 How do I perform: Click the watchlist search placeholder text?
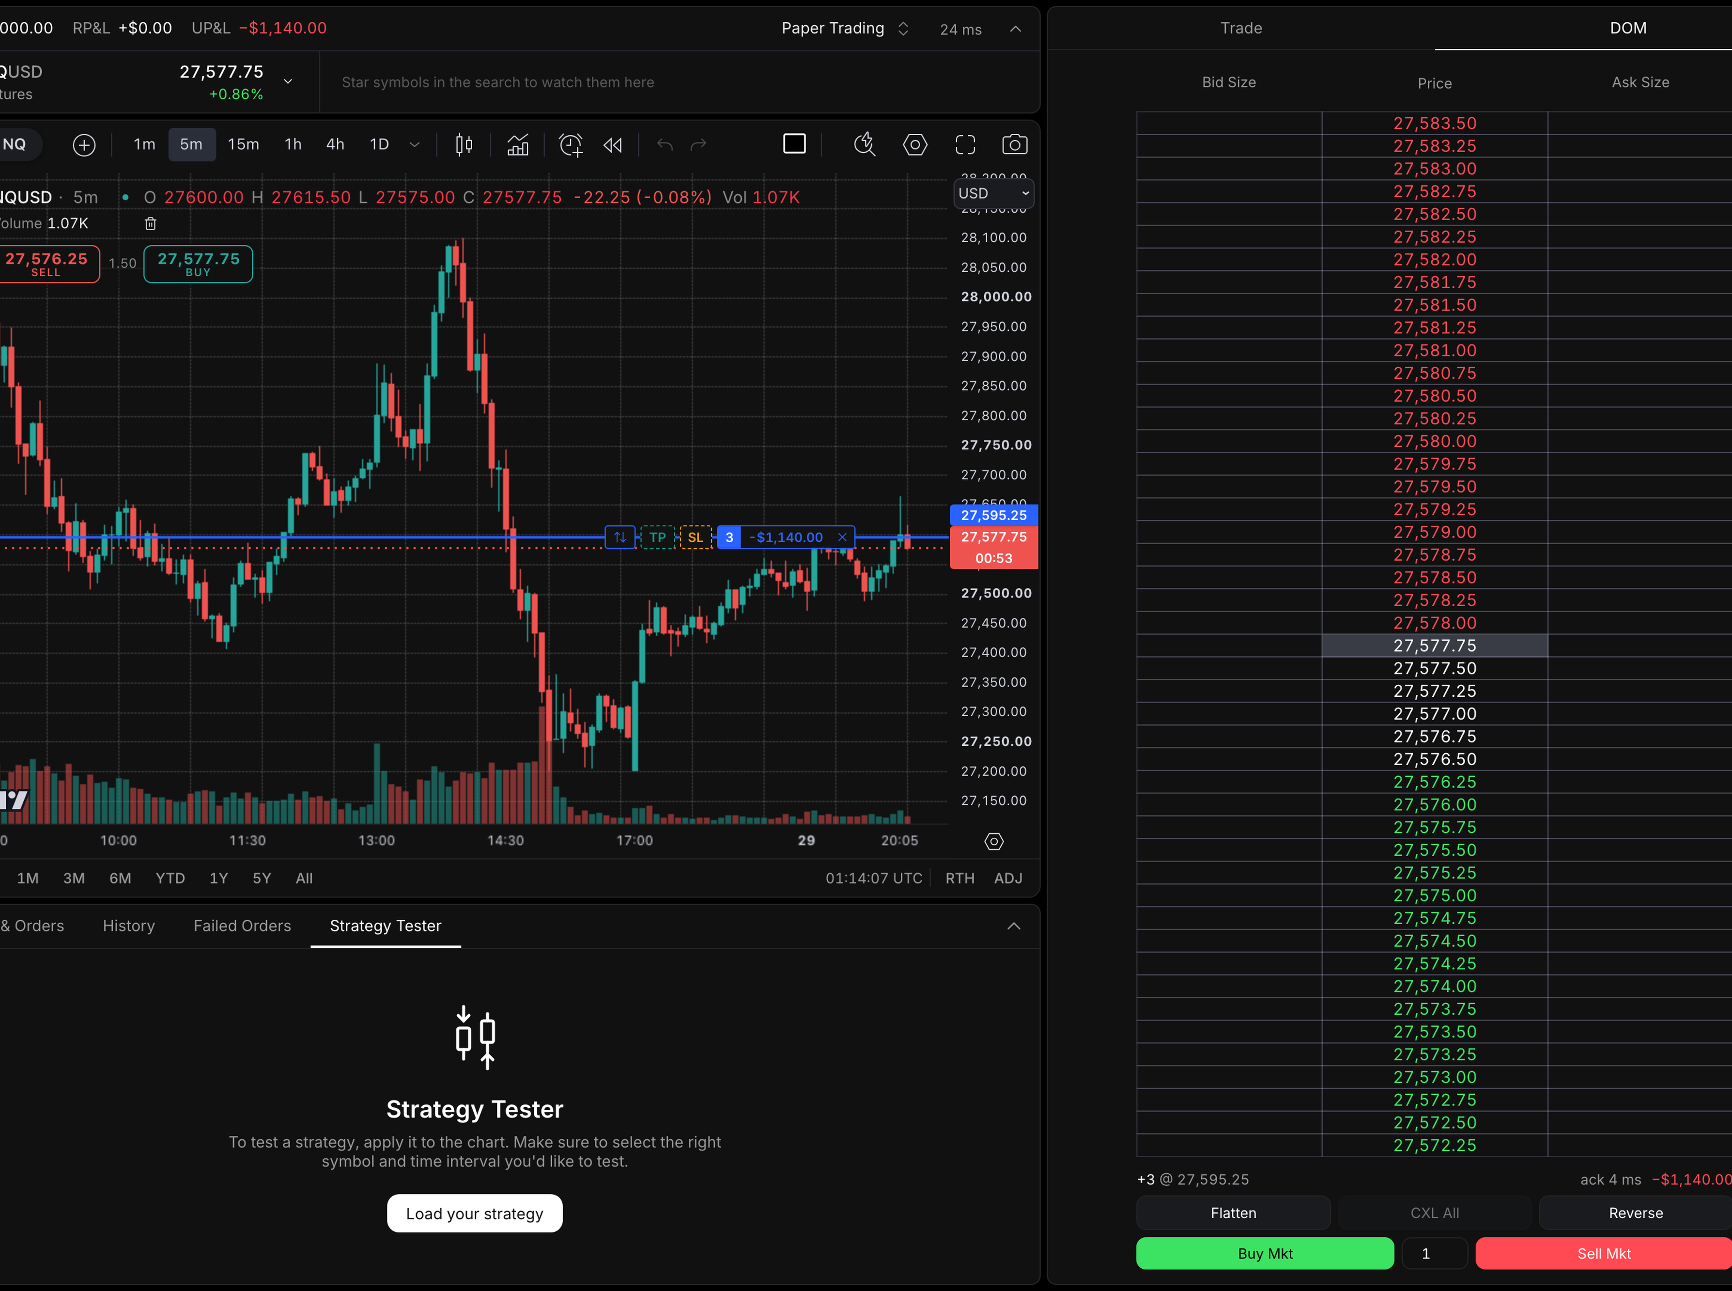click(x=498, y=82)
